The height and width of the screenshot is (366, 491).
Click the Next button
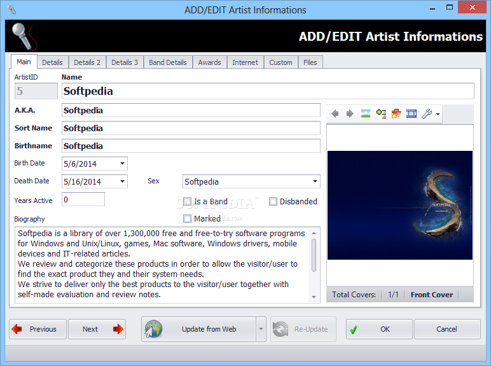[x=97, y=329]
